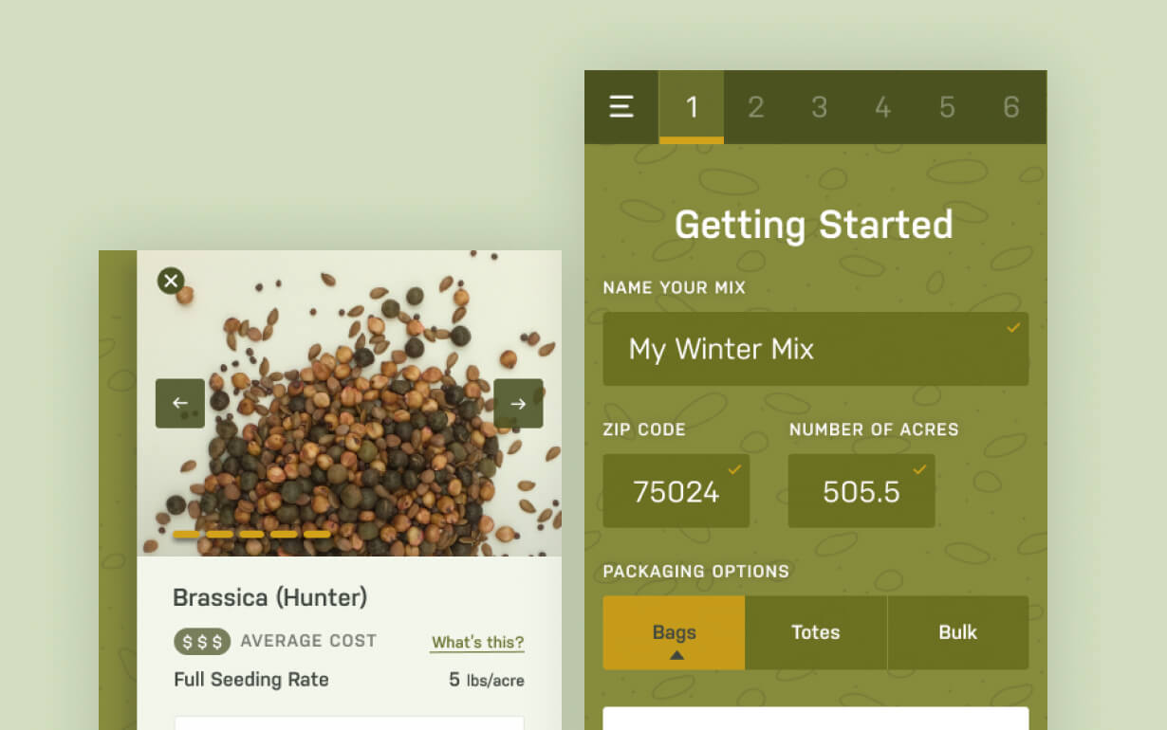Open the "What's this?" link

pyautogui.click(x=477, y=642)
